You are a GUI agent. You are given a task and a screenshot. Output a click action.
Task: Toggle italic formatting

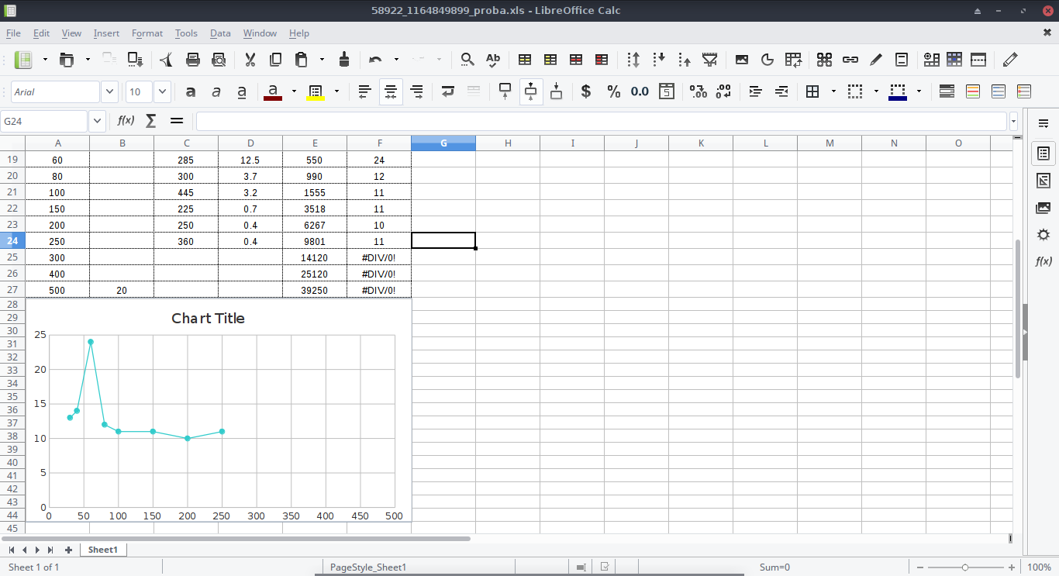[216, 91]
